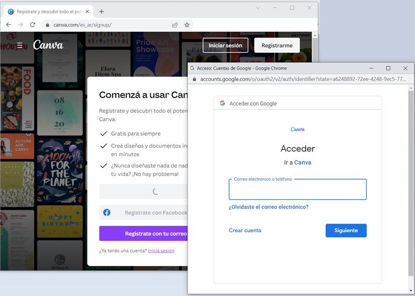This screenshot has width=415, height=296.
Task: Close the main Canva Chrome window
Action: [x=309, y=8]
